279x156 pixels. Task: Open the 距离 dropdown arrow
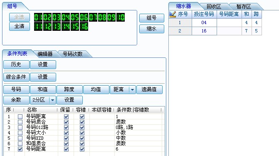pos(132,89)
